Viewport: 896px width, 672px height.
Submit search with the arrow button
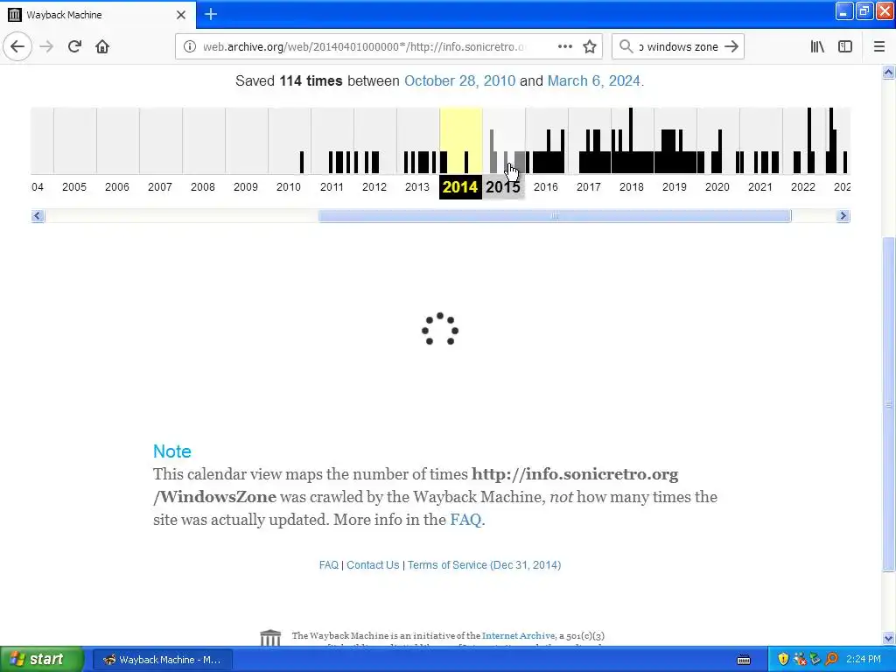pos(731,47)
